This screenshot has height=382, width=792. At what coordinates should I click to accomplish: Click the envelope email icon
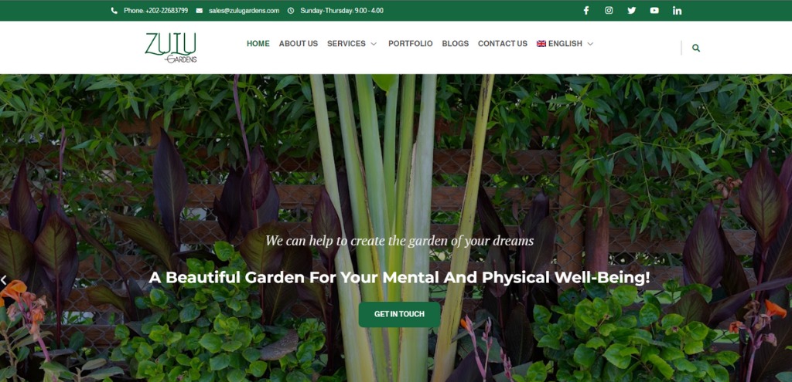[199, 11]
